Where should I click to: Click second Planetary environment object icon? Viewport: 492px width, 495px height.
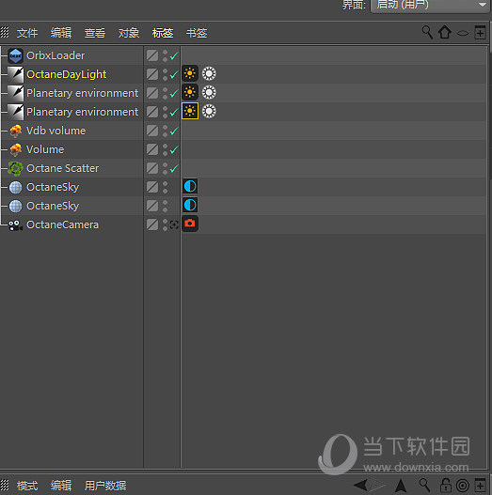coord(15,112)
